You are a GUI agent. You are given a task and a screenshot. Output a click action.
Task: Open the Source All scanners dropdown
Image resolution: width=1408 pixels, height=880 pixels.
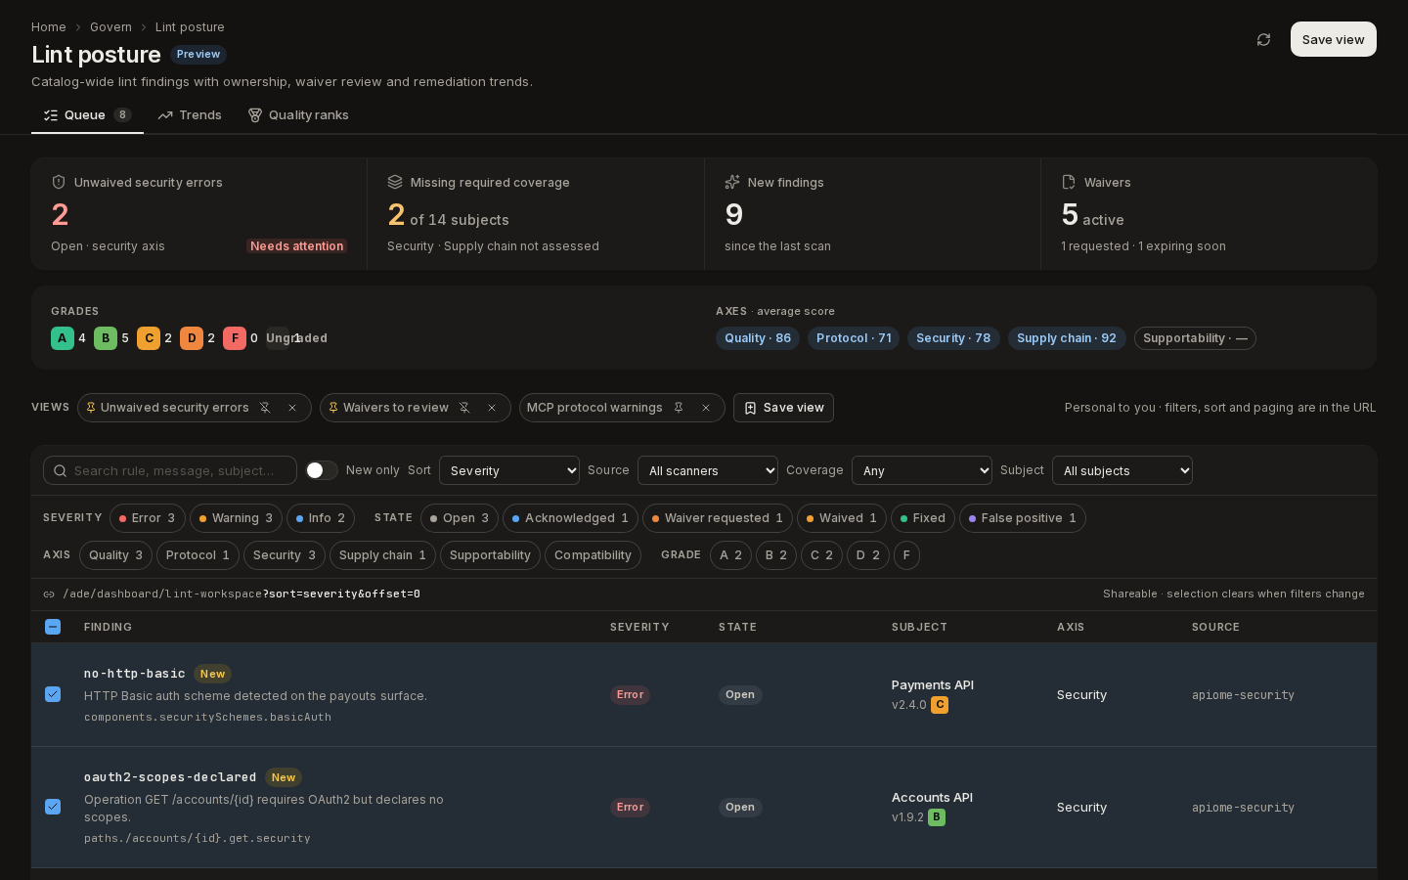[x=708, y=470]
